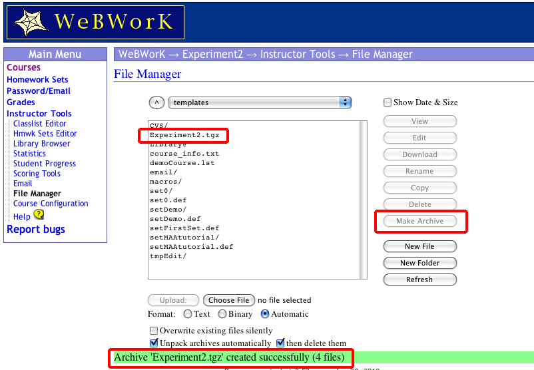Open Classlist Editor

click(x=40, y=124)
